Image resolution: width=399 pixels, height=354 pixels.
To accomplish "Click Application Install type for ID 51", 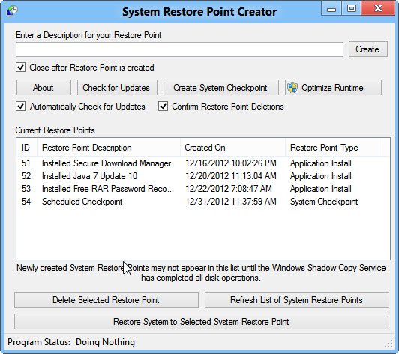I will coord(321,163).
